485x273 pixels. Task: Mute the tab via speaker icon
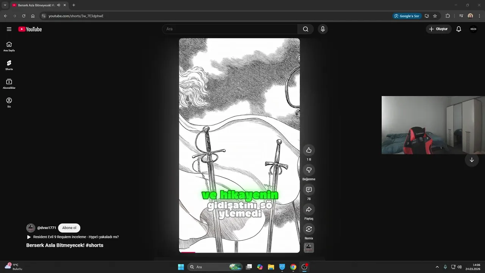tap(58, 5)
